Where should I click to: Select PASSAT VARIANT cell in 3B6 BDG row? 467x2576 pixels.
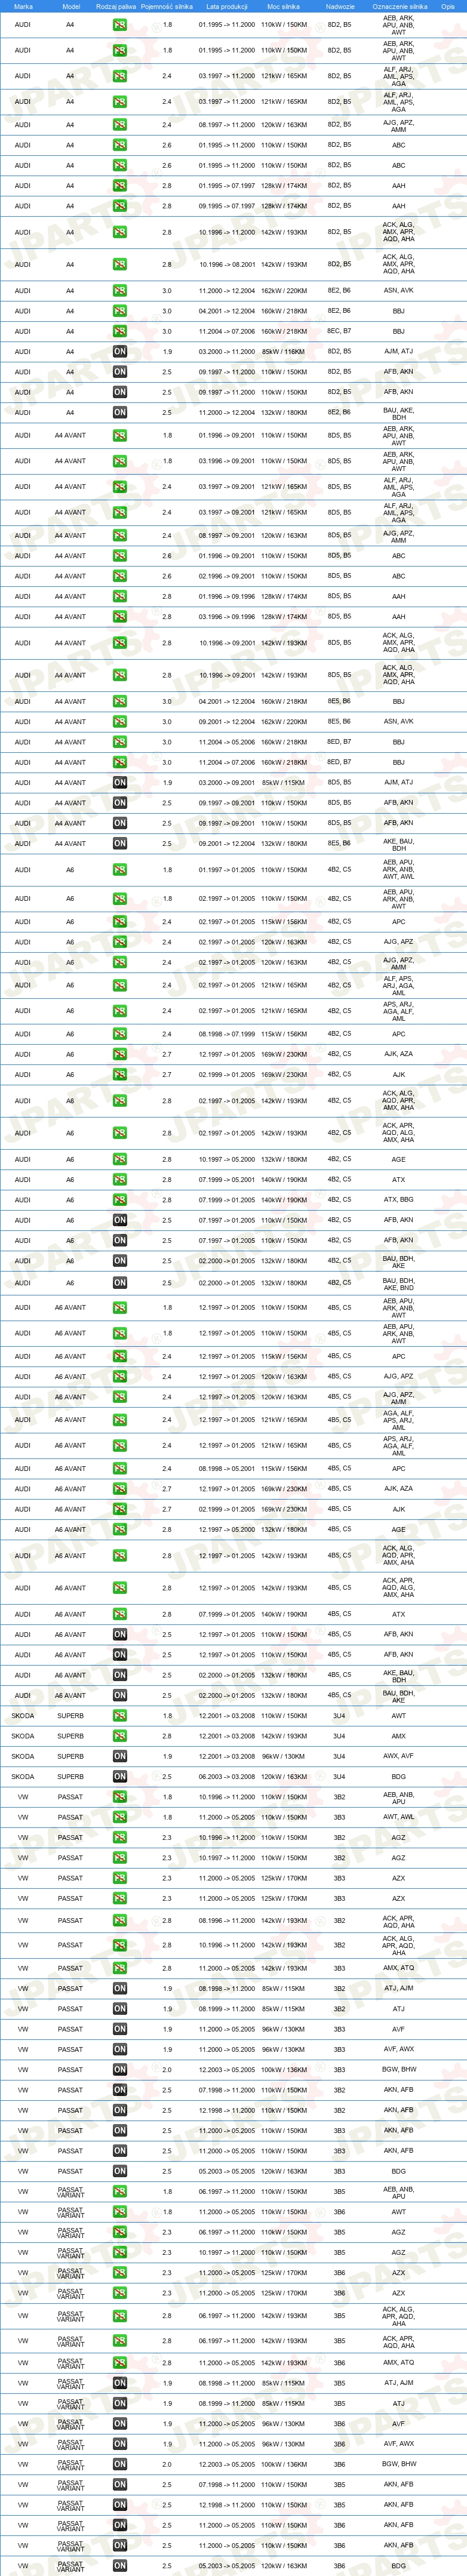pos(70,2566)
